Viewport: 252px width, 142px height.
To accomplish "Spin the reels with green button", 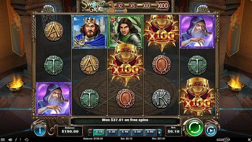I will [195, 128].
